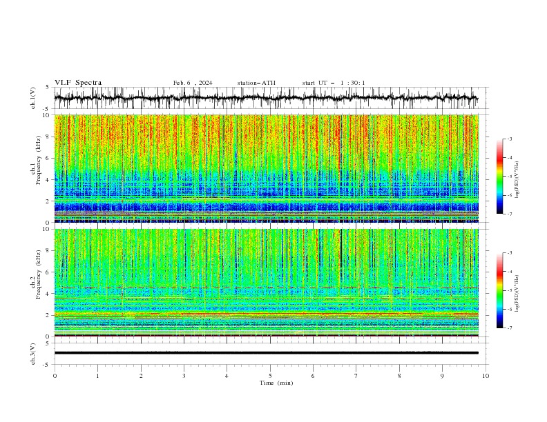The width and height of the screenshot is (547, 422).
Task: Click the time axis tick label '0'
Action: click(x=55, y=376)
